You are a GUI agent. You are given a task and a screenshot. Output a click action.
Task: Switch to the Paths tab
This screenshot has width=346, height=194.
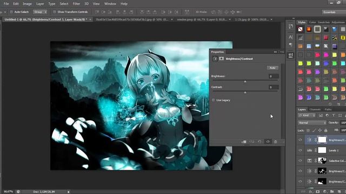point(328,109)
